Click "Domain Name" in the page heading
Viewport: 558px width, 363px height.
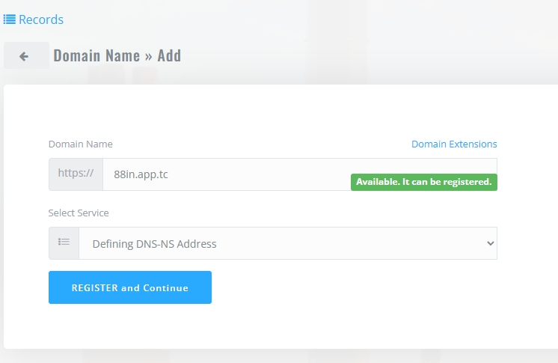click(96, 55)
